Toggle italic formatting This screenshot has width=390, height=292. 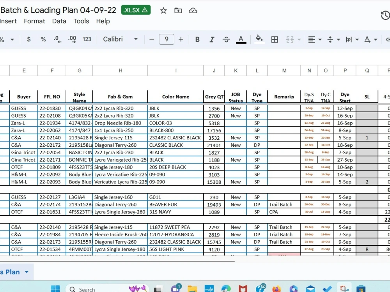[x=212, y=39]
